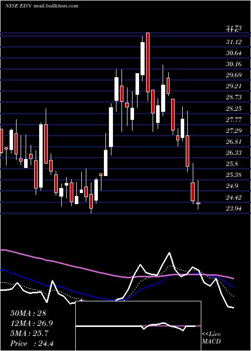Viewport: 251px width, 351px height.
Task: Click the 27.29 price axis label
Action: tap(234, 130)
